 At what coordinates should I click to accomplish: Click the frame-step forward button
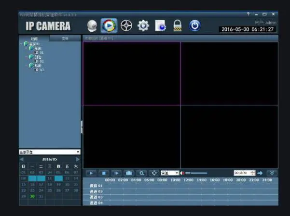(x=116, y=173)
